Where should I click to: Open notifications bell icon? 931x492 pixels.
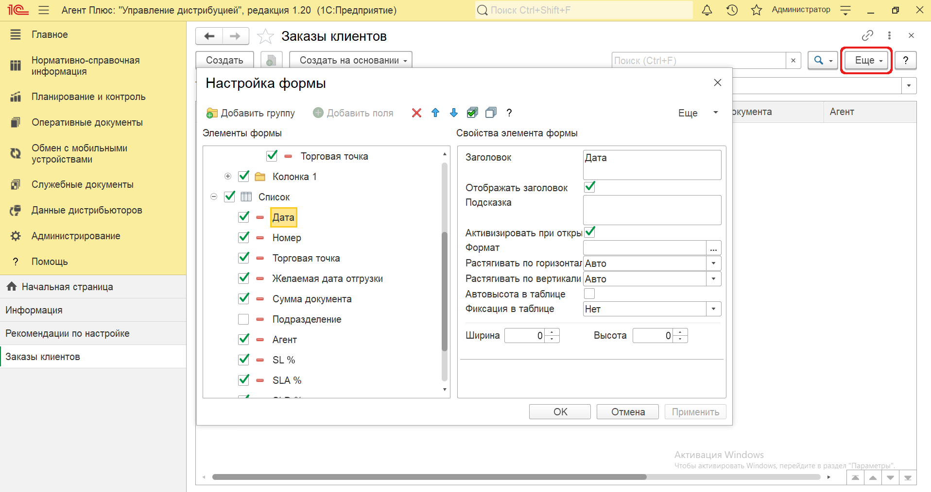(x=707, y=10)
